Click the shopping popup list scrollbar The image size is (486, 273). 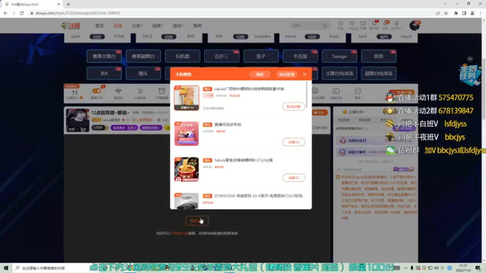point(307,95)
